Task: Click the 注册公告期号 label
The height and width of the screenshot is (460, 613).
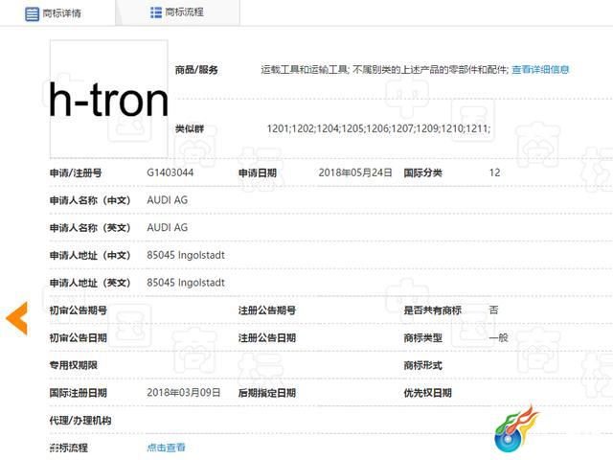Action: pos(267,310)
